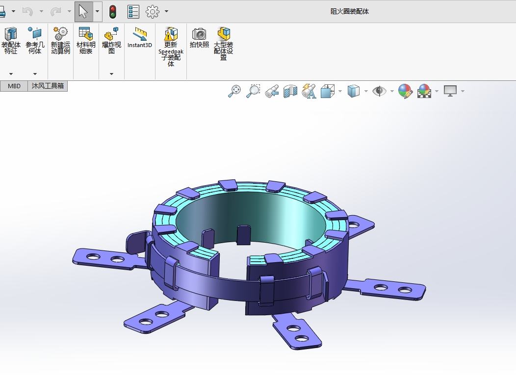Click 爆炸视图 exploded view tool
This screenshot has width=516, height=375.
click(111, 41)
